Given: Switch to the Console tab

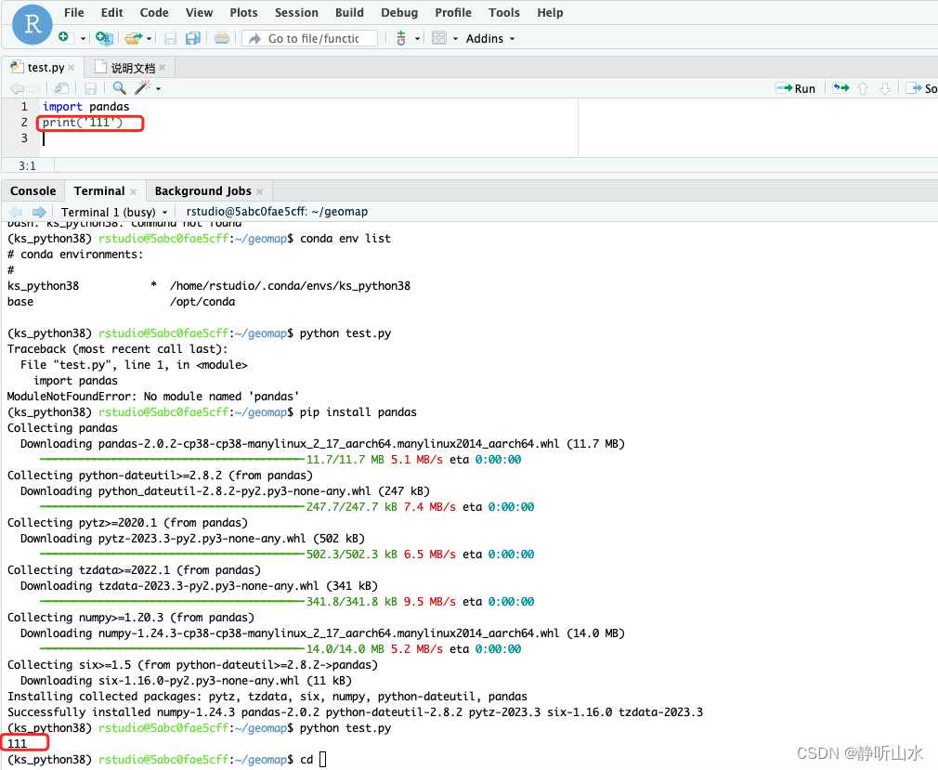Looking at the screenshot, I should tap(33, 190).
